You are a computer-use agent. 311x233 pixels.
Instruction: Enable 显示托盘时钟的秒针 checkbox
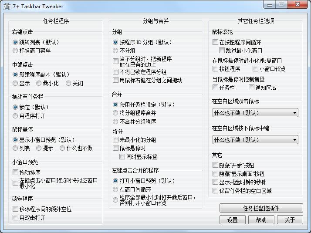click(215, 182)
